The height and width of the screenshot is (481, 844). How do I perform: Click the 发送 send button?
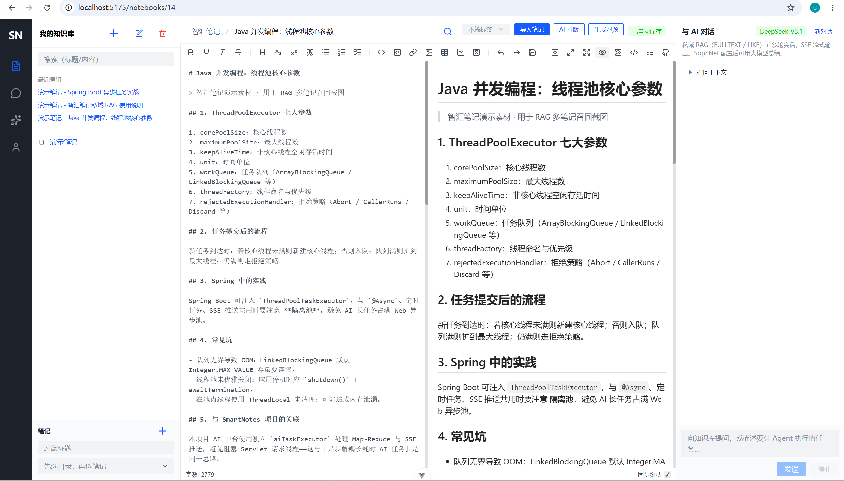point(791,469)
